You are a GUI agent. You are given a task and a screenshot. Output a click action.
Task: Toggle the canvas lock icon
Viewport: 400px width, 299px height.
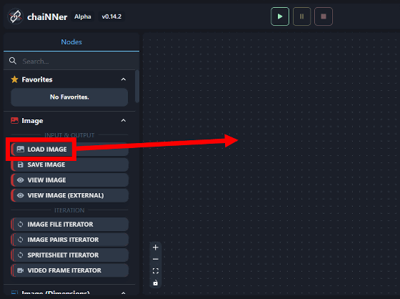(156, 283)
